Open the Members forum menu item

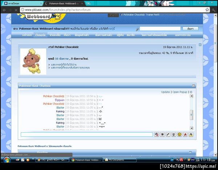tap(131, 35)
